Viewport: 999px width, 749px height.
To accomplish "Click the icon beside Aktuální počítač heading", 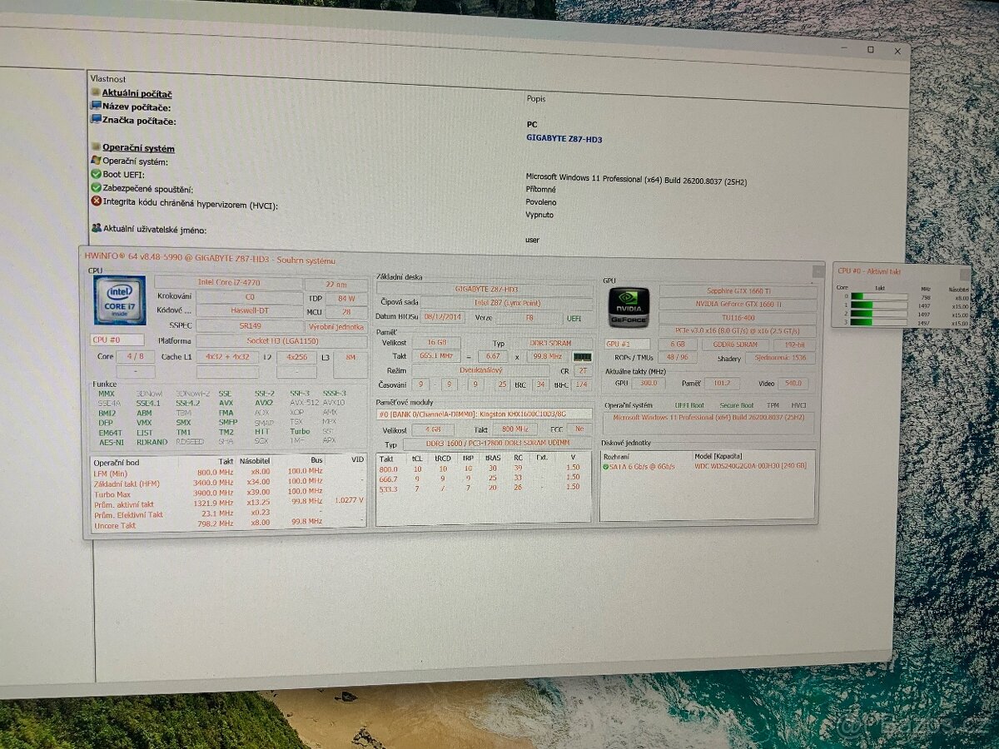I will [x=96, y=93].
